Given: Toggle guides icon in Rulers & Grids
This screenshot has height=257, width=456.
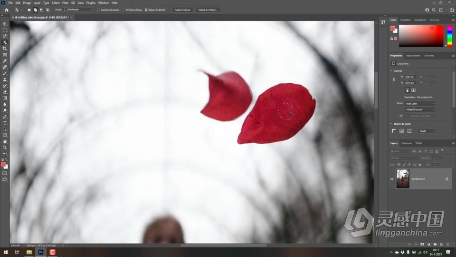Looking at the screenshot, I should 409,131.
